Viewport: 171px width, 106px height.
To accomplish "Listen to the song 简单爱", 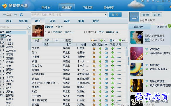I will (x=94, y=87).
